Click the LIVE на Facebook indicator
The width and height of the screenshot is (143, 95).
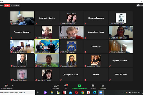pos(12,5)
